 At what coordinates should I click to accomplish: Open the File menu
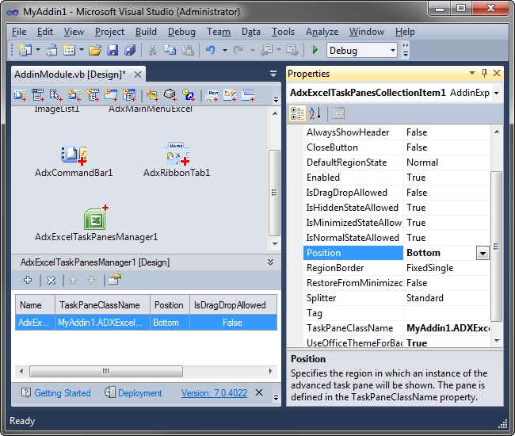19,32
